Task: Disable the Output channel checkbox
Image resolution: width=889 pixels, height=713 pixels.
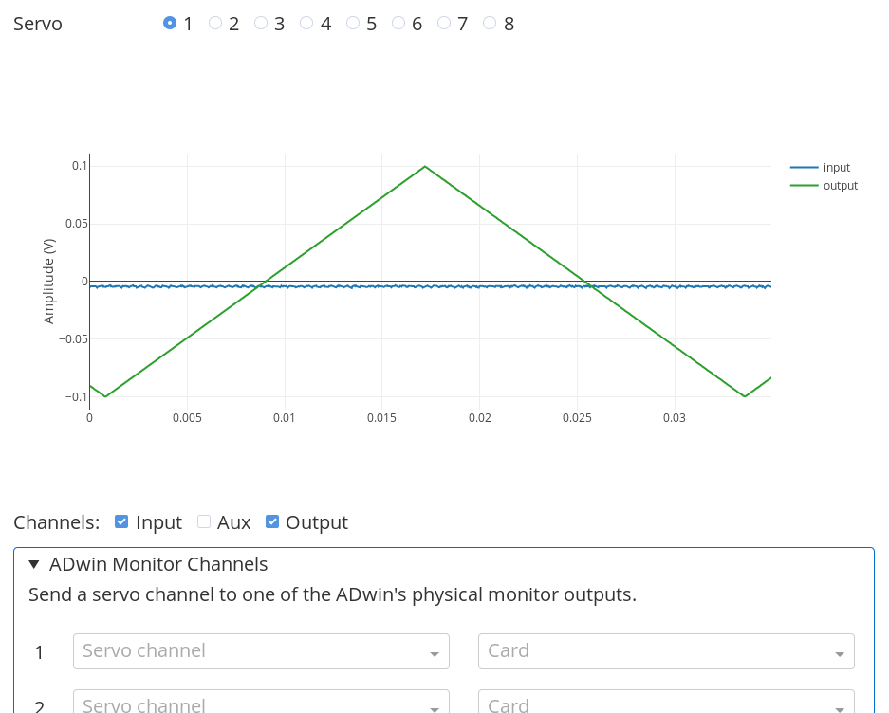Action: 272,521
